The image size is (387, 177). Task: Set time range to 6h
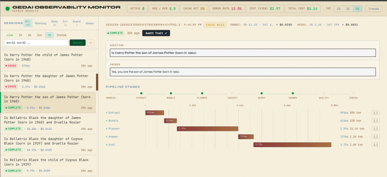point(29,35)
